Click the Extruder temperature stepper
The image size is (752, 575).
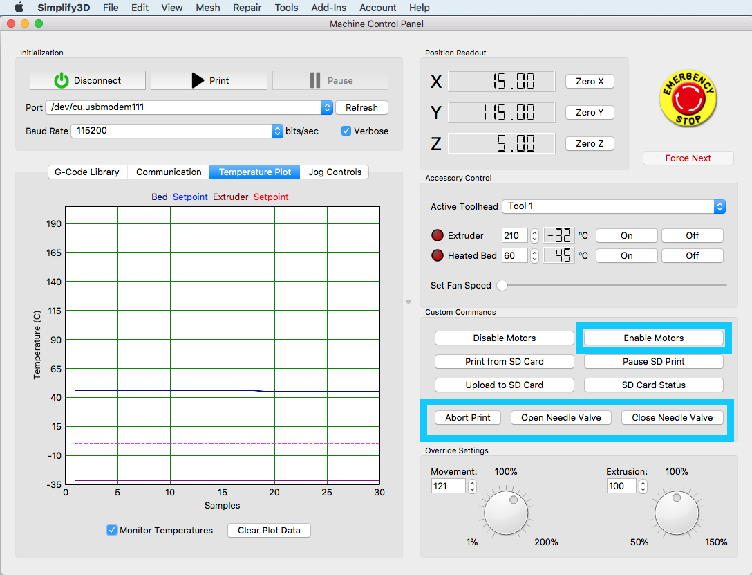(x=534, y=236)
